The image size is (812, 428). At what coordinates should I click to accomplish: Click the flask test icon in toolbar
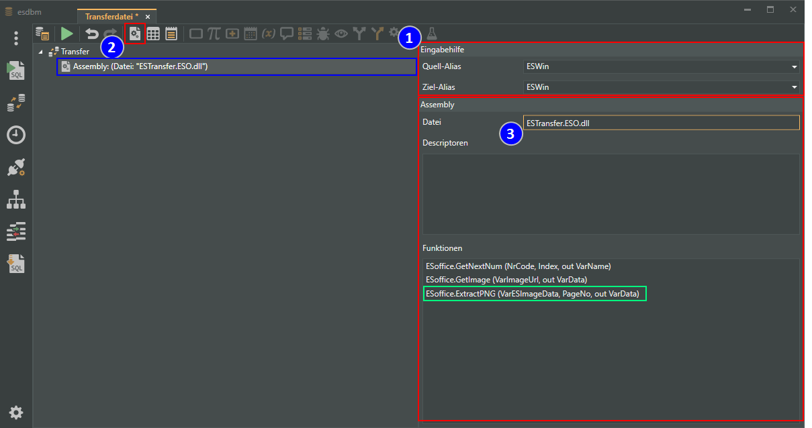pyautogui.click(x=432, y=34)
